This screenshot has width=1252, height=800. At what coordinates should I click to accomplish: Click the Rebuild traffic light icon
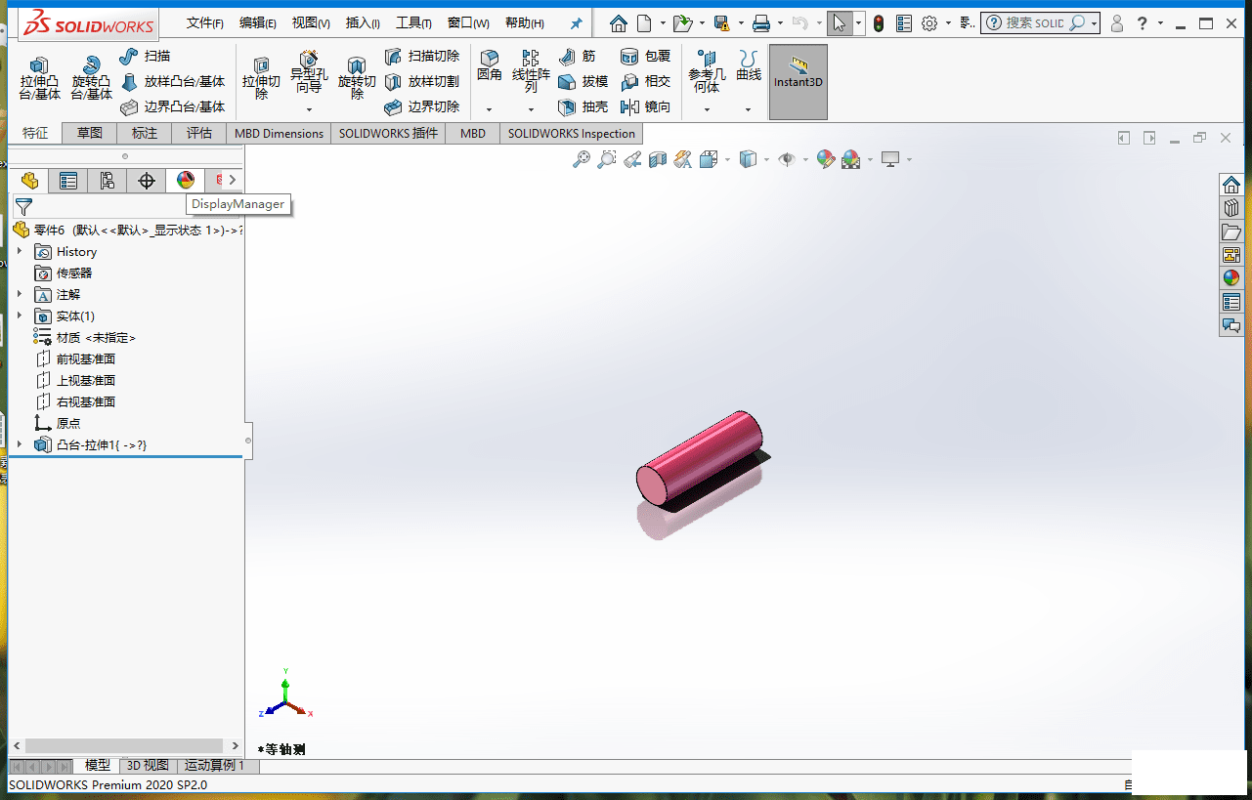click(879, 23)
